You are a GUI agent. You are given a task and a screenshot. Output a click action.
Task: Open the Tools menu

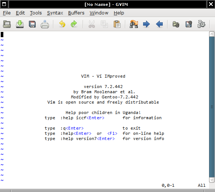pyautogui.click(x=36, y=13)
